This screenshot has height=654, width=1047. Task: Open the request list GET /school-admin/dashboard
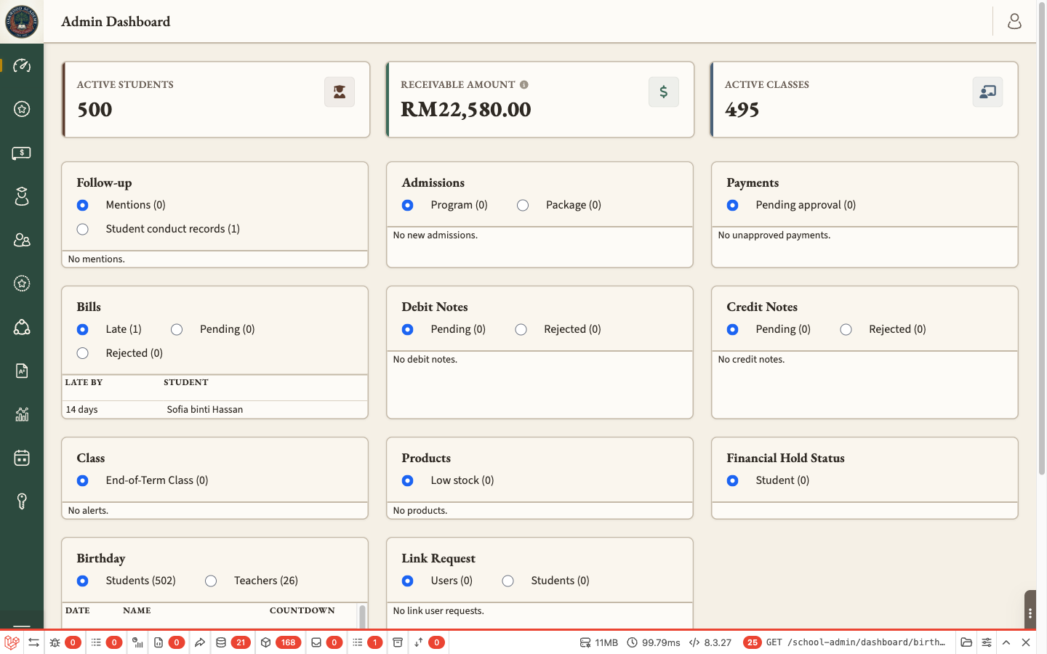846,642
